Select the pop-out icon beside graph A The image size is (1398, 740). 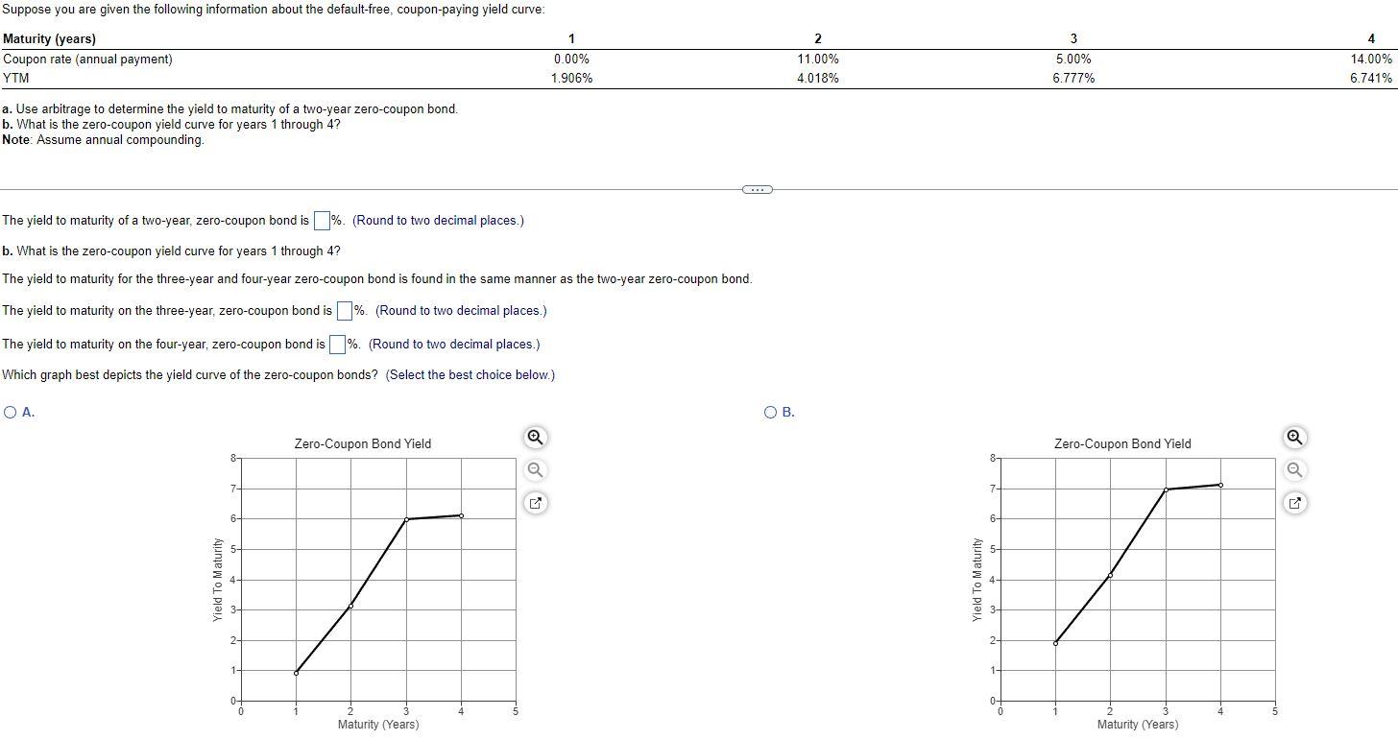[x=535, y=503]
